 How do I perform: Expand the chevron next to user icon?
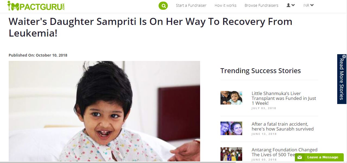(293, 5)
